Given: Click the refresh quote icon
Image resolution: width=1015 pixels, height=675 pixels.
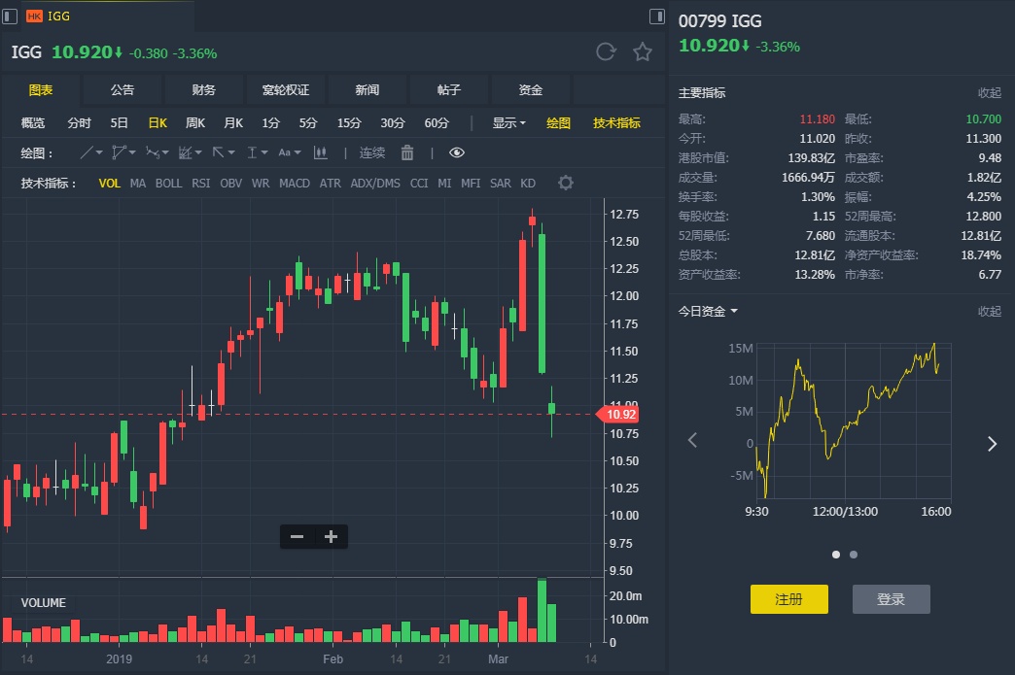Looking at the screenshot, I should [x=606, y=52].
